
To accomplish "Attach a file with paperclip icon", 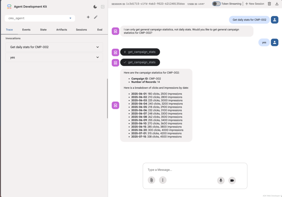I will (x=151, y=180).
